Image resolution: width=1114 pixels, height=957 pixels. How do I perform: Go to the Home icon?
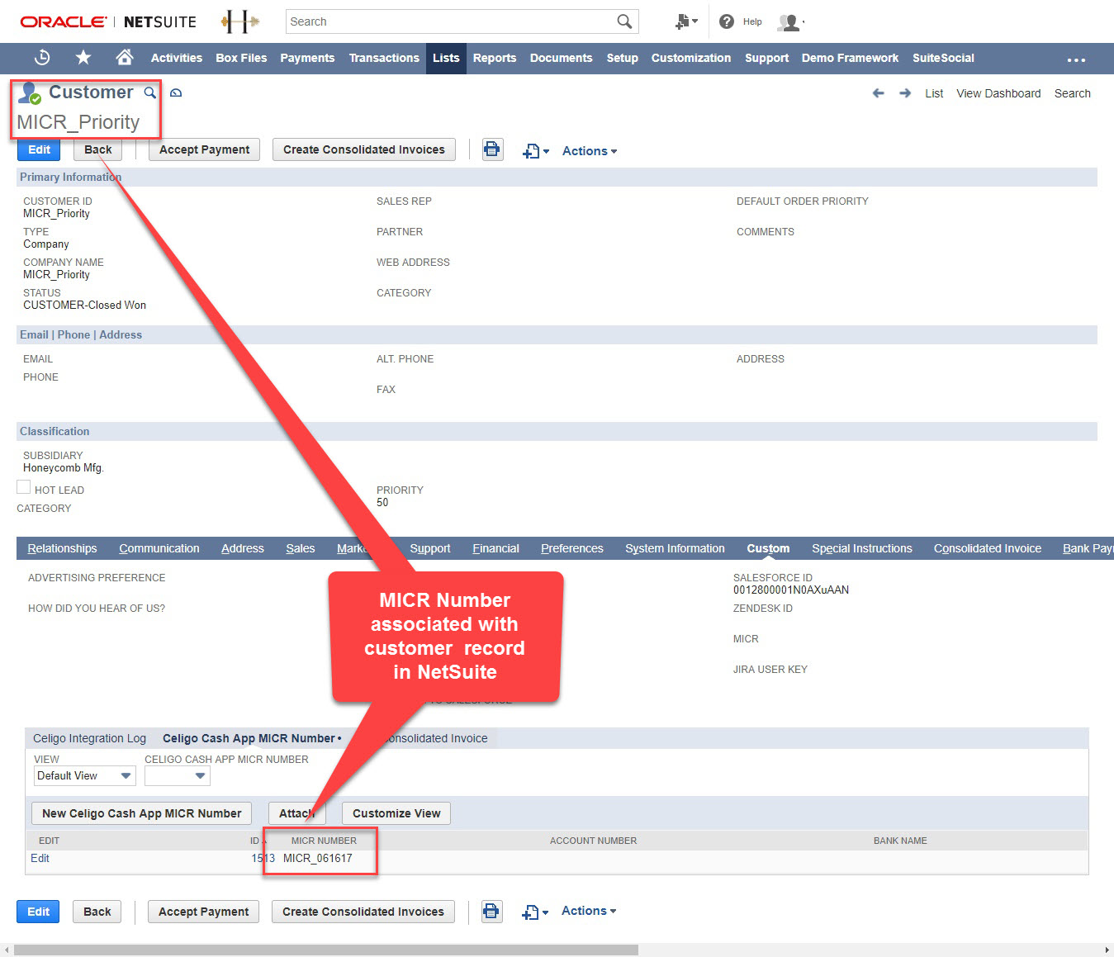click(x=125, y=57)
